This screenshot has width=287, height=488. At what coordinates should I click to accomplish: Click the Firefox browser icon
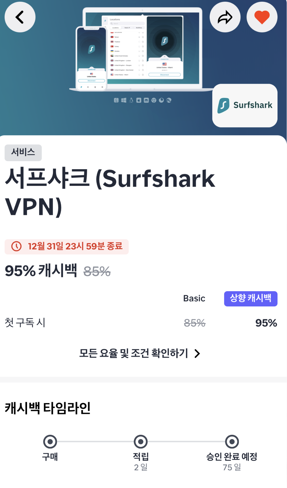pos(162,100)
